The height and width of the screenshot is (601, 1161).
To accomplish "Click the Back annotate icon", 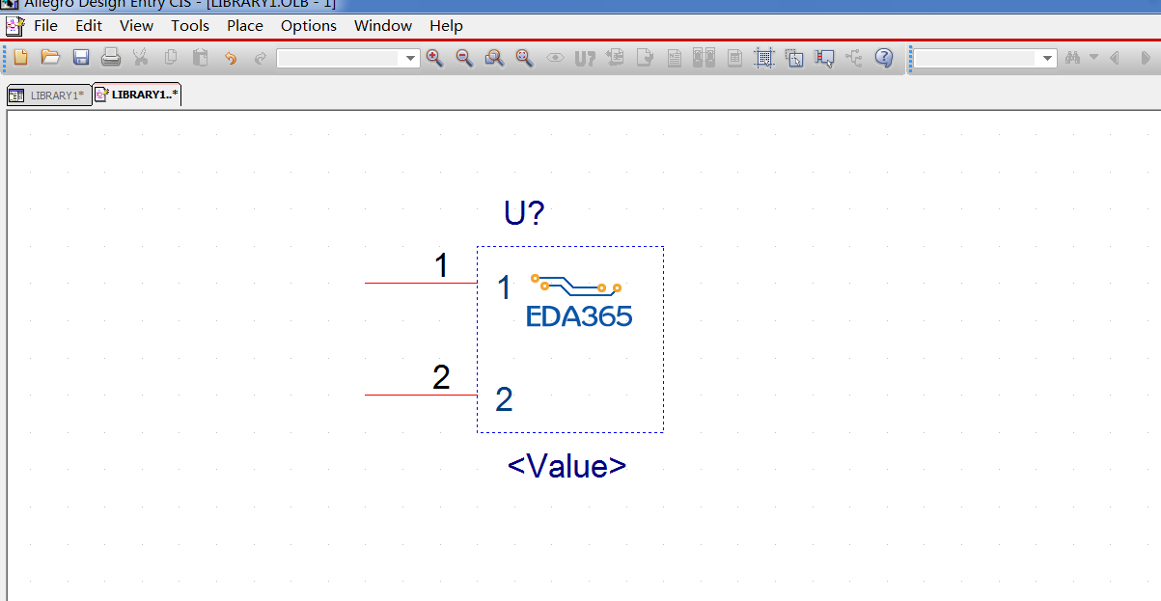I will pos(615,58).
